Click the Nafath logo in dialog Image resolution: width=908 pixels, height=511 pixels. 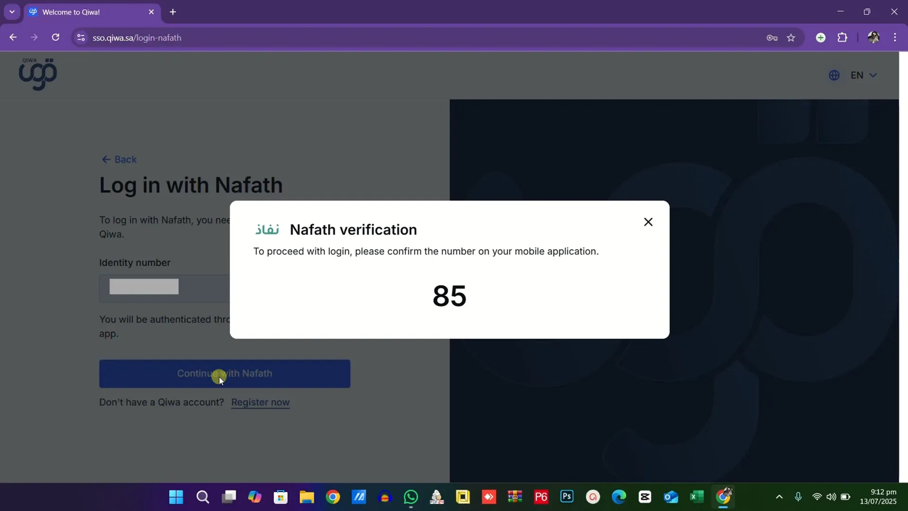(x=267, y=229)
